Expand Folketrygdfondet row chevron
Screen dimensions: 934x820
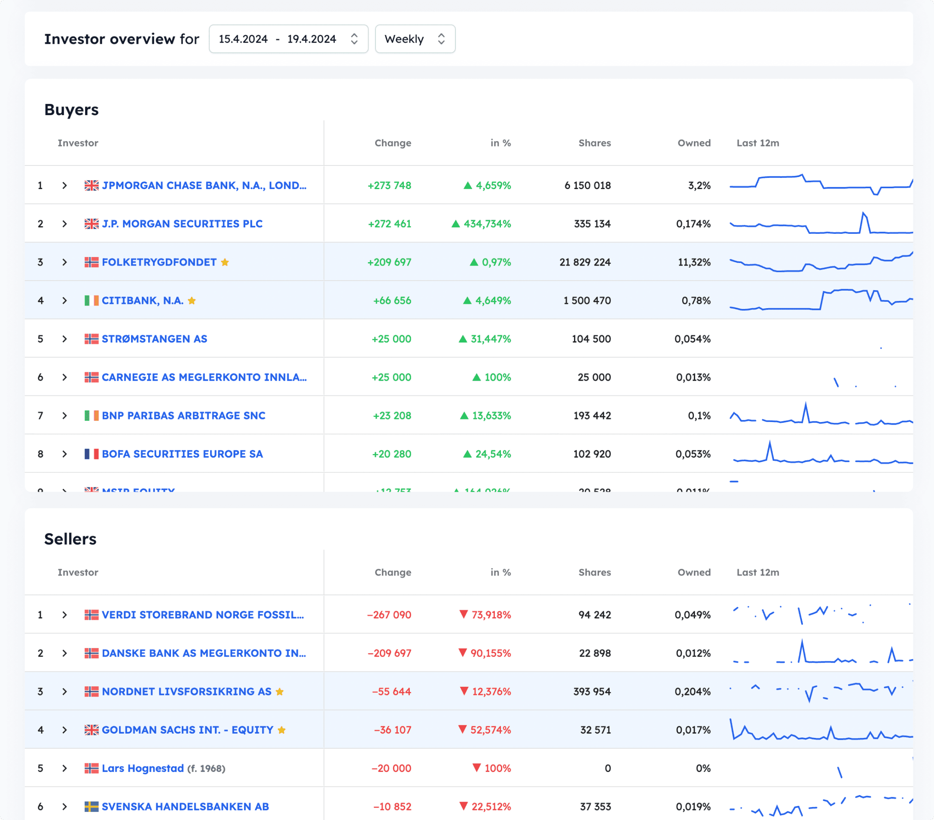64,262
